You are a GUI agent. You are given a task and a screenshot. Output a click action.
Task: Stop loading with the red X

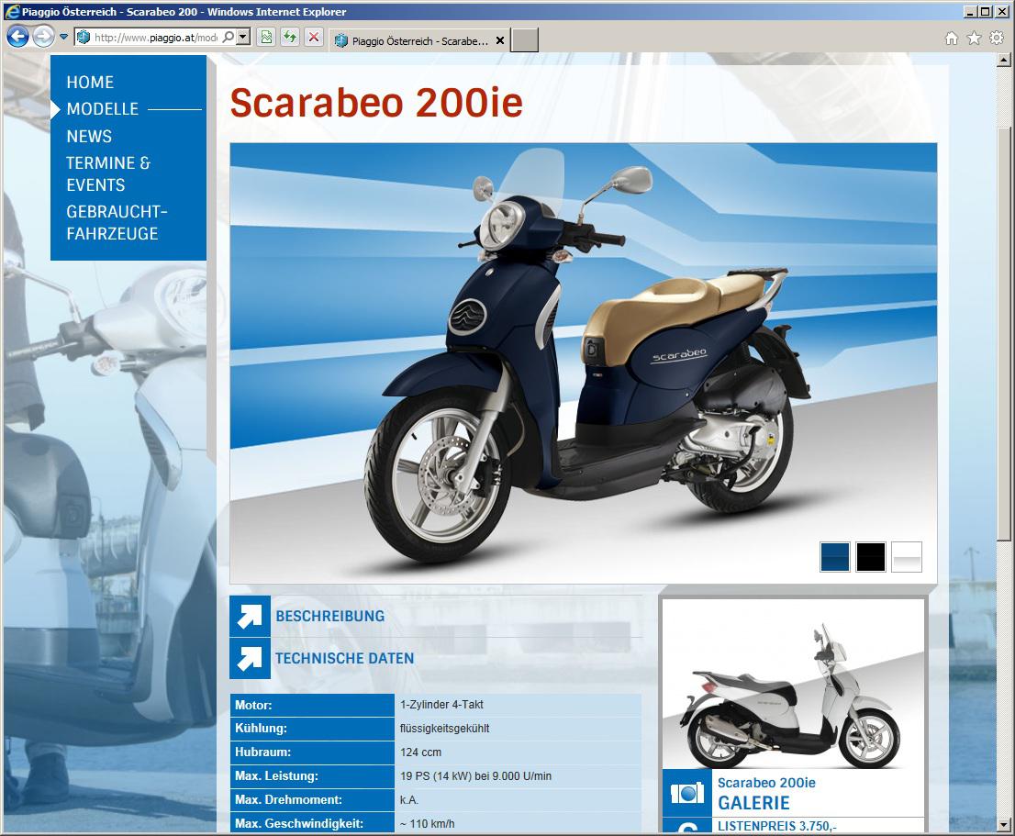(314, 38)
